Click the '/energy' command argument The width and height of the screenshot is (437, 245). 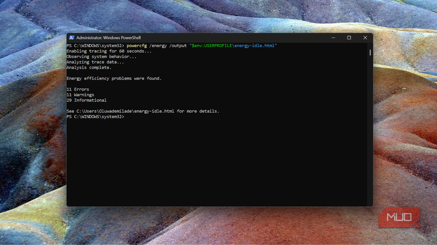pos(158,46)
